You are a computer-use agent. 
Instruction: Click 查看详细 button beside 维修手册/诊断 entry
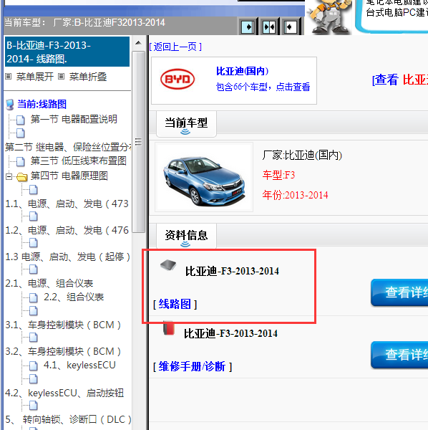point(399,355)
